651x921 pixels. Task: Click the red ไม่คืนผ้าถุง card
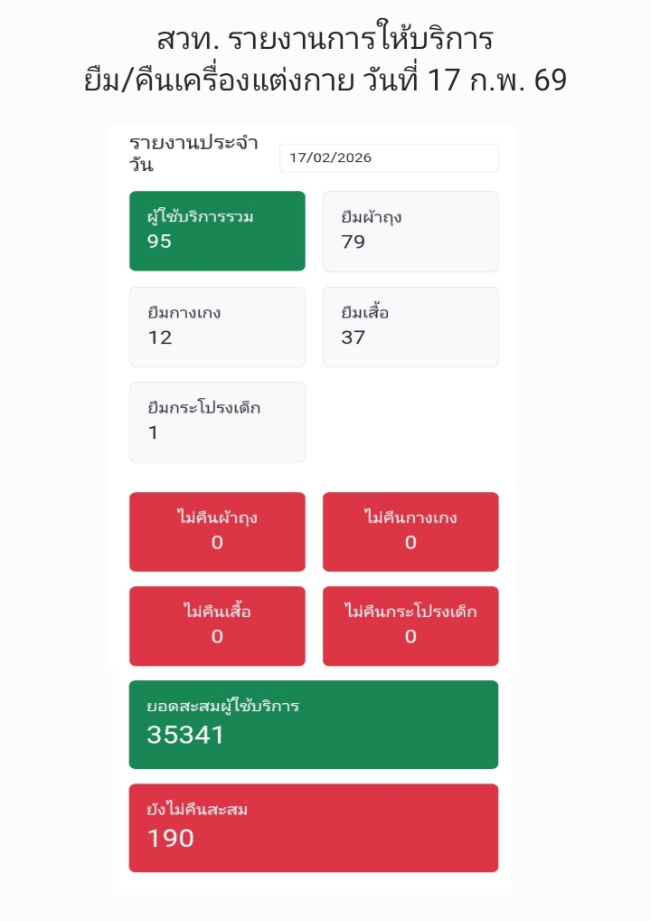[217, 532]
